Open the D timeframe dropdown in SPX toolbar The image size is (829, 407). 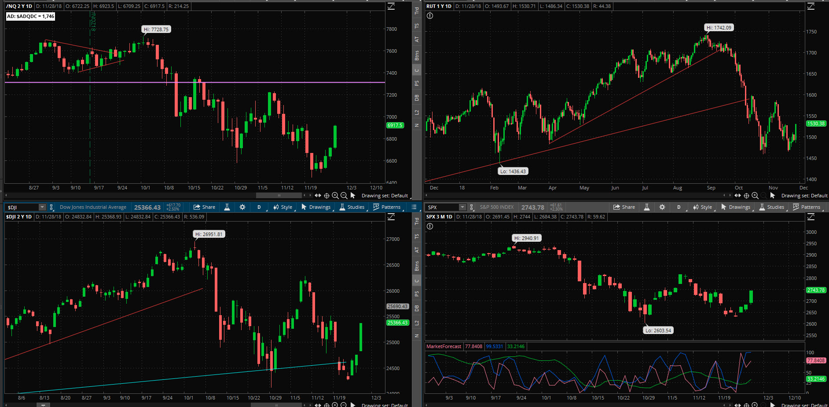pyautogui.click(x=679, y=207)
